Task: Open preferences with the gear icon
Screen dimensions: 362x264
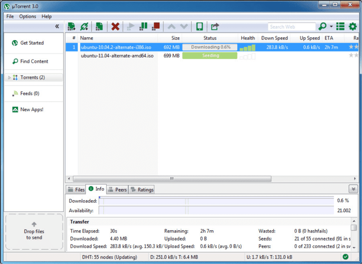Action: pyautogui.click(x=352, y=27)
